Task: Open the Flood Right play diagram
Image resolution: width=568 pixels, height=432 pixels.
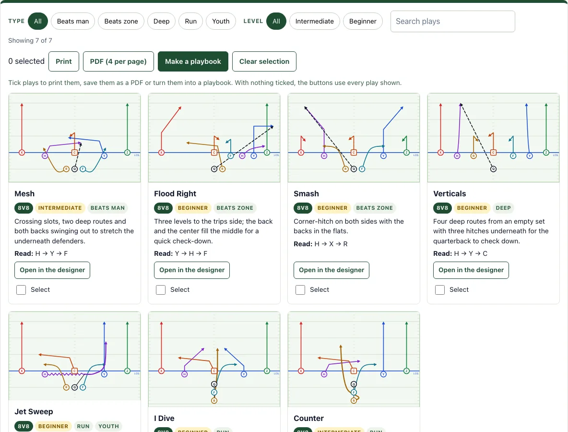Action: (214, 138)
